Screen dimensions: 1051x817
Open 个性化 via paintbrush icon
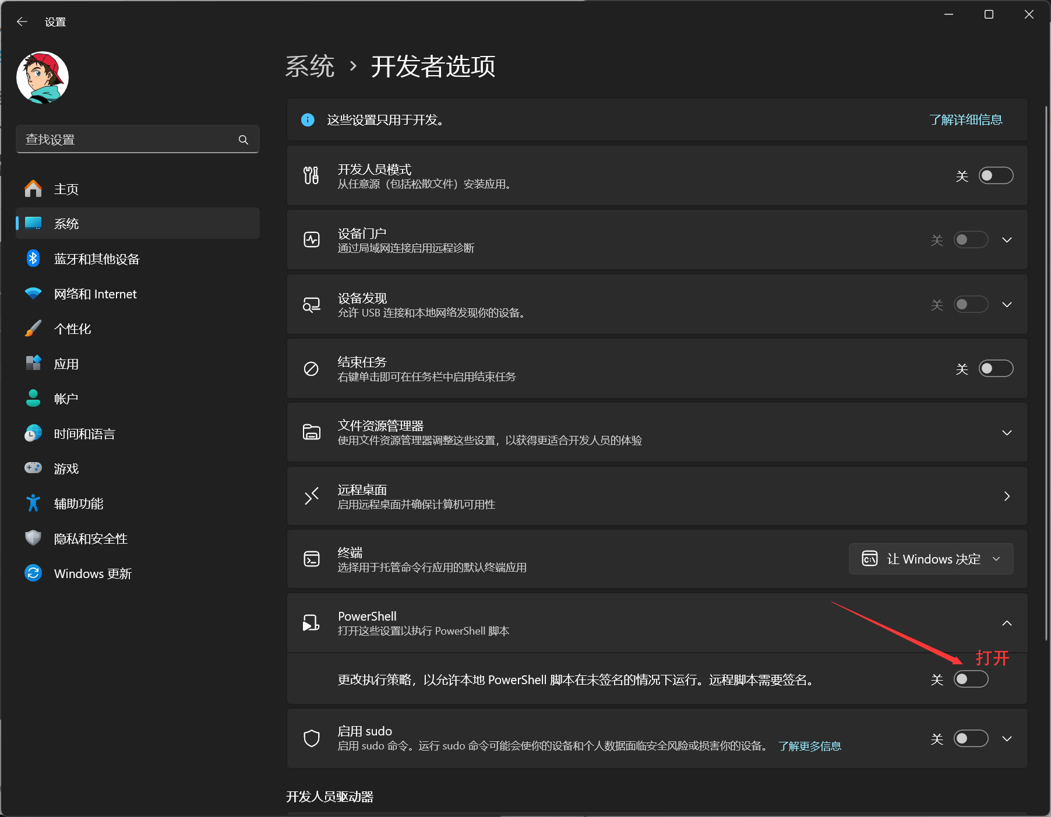[x=33, y=329]
